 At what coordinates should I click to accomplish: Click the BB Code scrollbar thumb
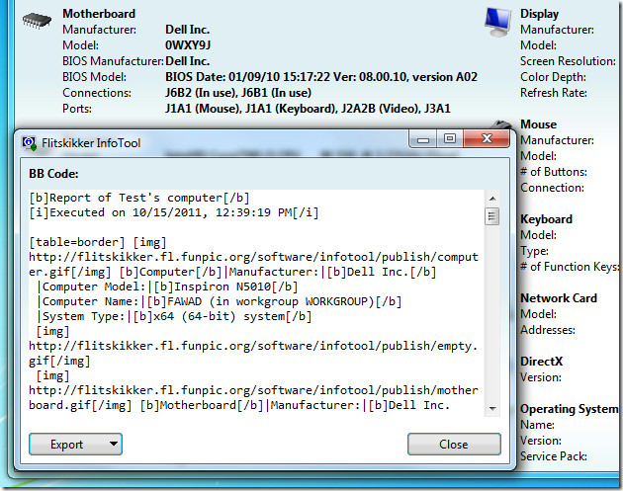tap(492, 216)
